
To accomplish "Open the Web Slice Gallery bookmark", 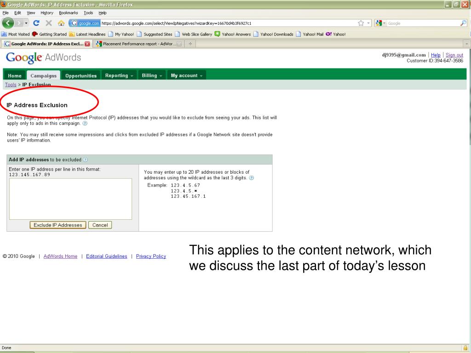I will pyautogui.click(x=194, y=34).
